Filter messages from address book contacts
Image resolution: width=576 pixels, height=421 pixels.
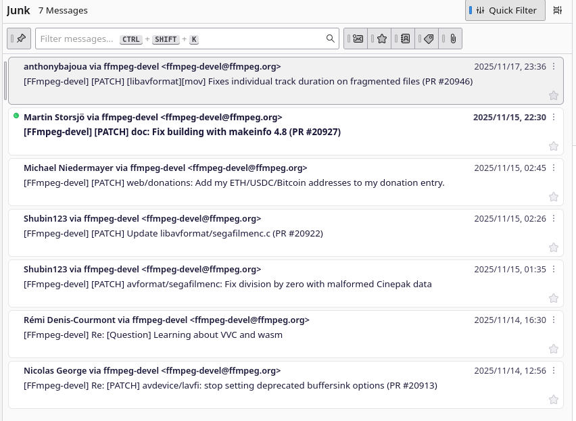click(405, 39)
